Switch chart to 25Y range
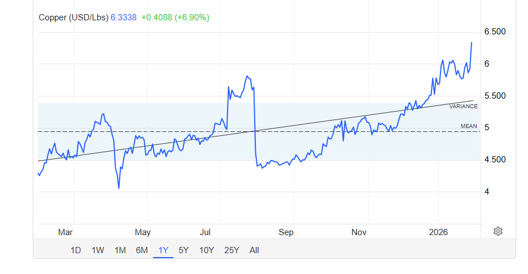 coord(232,250)
